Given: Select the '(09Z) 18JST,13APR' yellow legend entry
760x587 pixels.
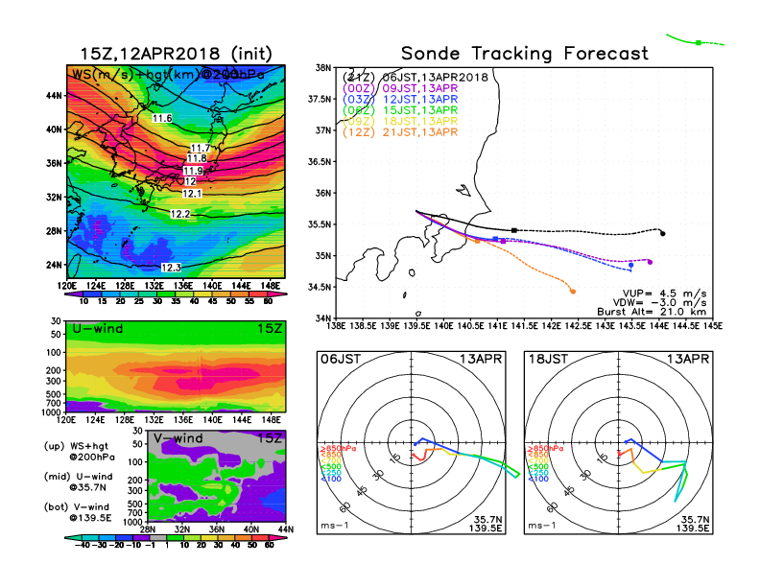Looking at the screenshot, I should pos(400,121).
